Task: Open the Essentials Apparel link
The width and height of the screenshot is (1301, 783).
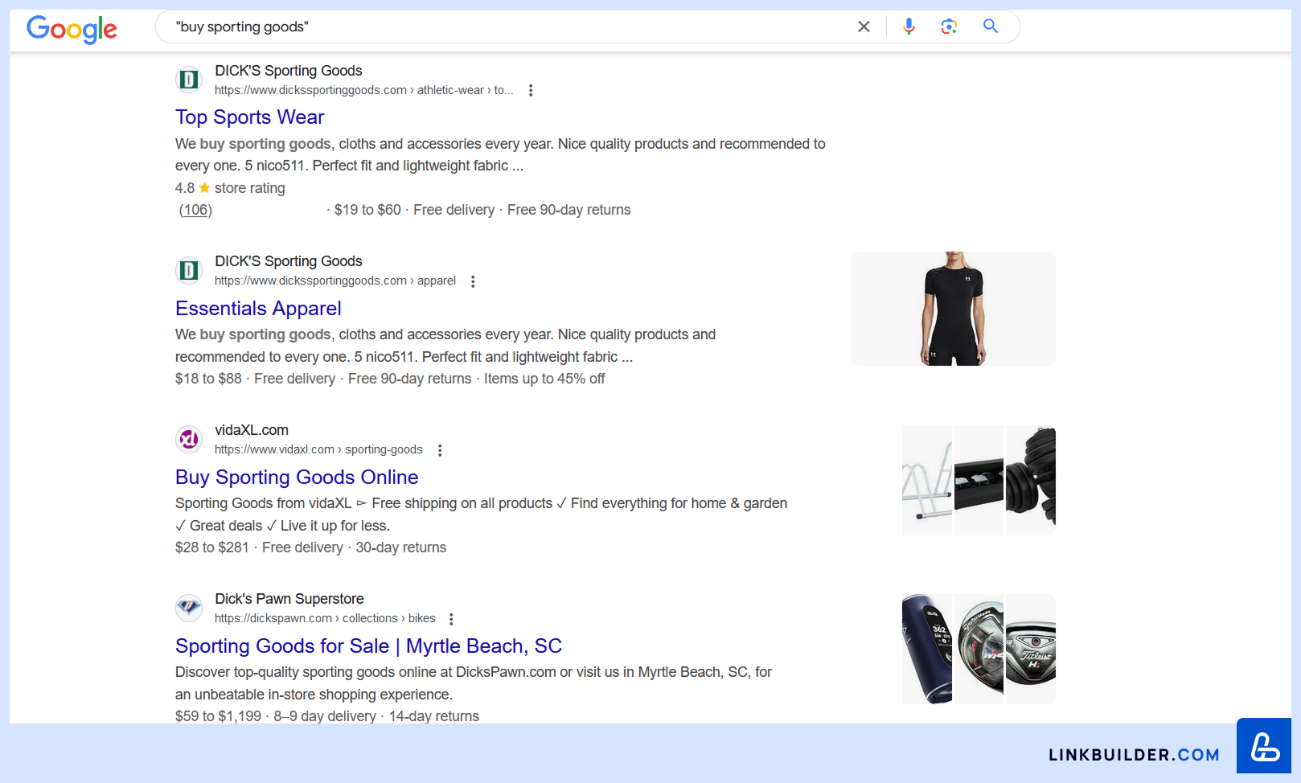Action: pos(258,309)
